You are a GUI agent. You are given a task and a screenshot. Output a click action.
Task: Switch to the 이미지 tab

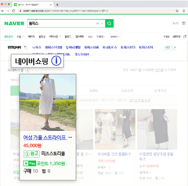[31, 37]
